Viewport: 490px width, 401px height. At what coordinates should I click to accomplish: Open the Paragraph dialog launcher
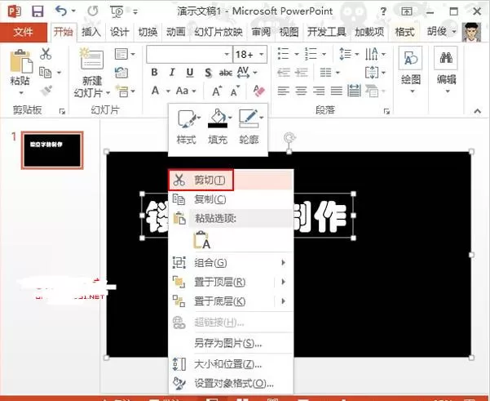point(386,111)
